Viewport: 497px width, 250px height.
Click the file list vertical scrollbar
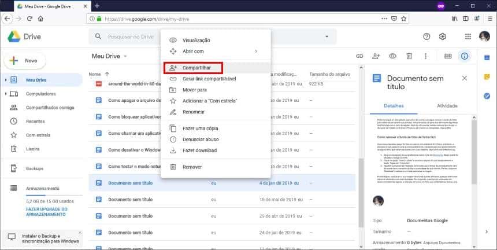click(x=361, y=192)
